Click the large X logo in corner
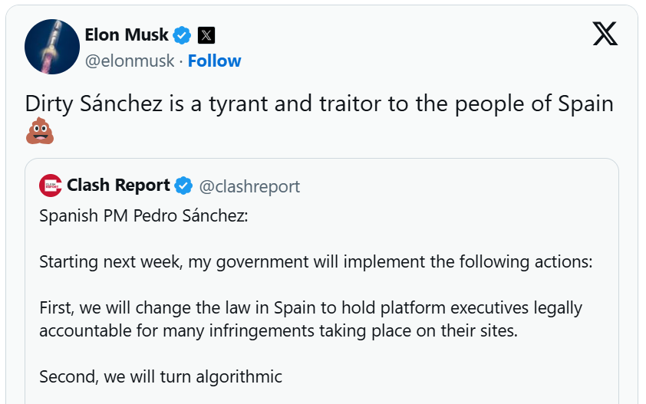This screenshot has width=646, height=404. (x=605, y=34)
